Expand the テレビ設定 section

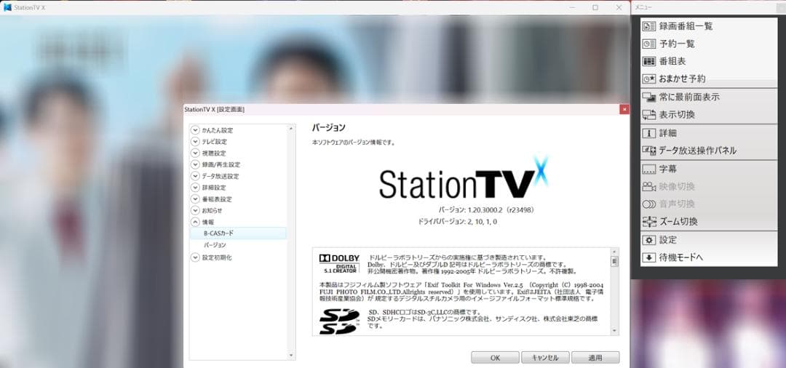coord(195,142)
